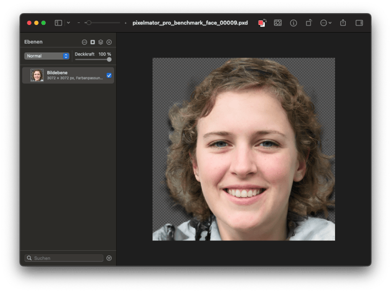
Task: Toggle the right tools sidebar
Action: point(359,23)
